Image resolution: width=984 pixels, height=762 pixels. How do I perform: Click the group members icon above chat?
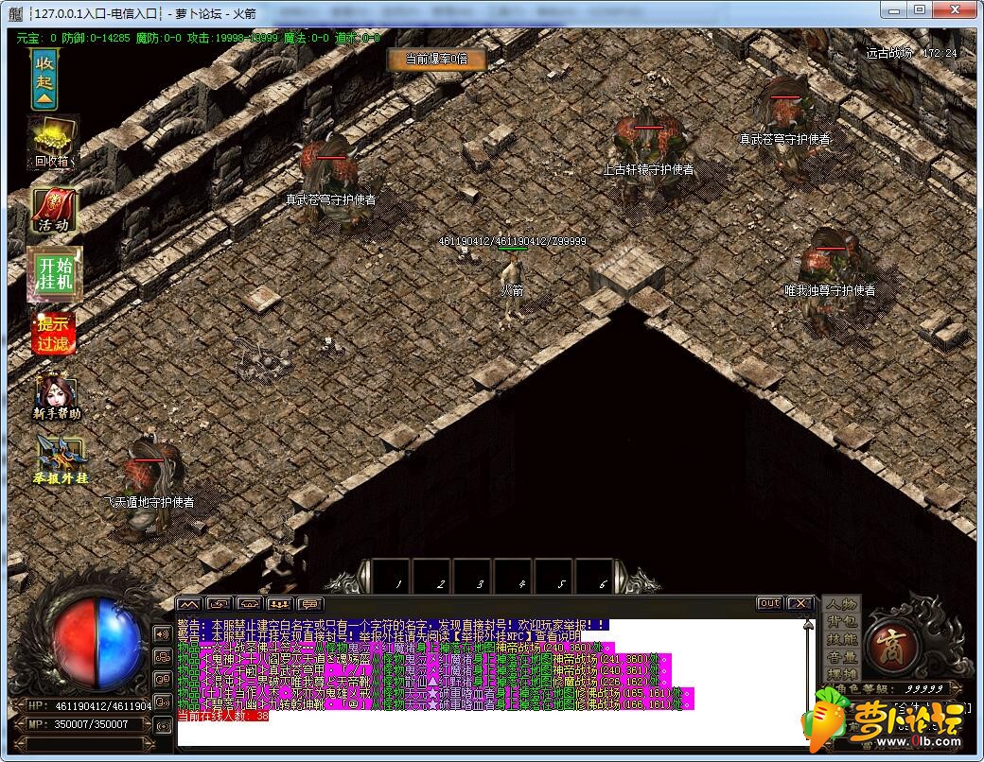tap(279, 604)
